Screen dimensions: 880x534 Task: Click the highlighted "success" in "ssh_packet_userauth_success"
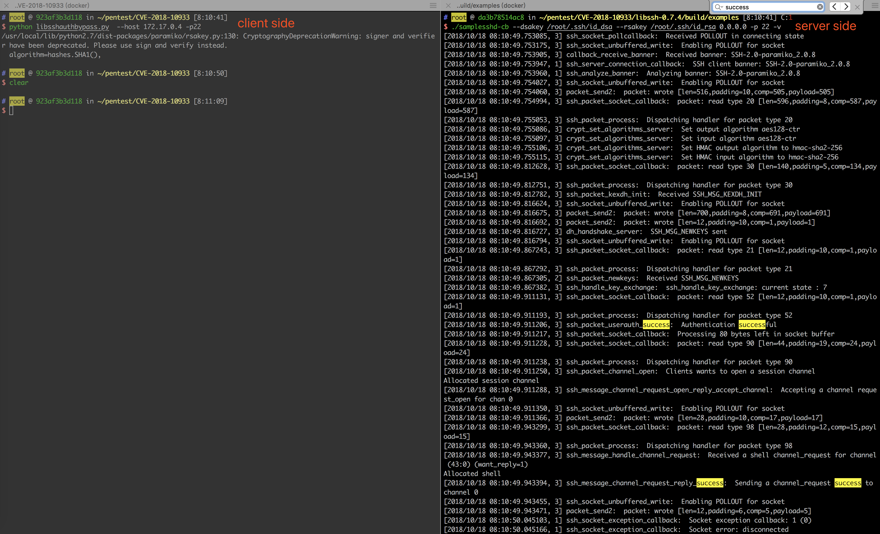pos(656,325)
